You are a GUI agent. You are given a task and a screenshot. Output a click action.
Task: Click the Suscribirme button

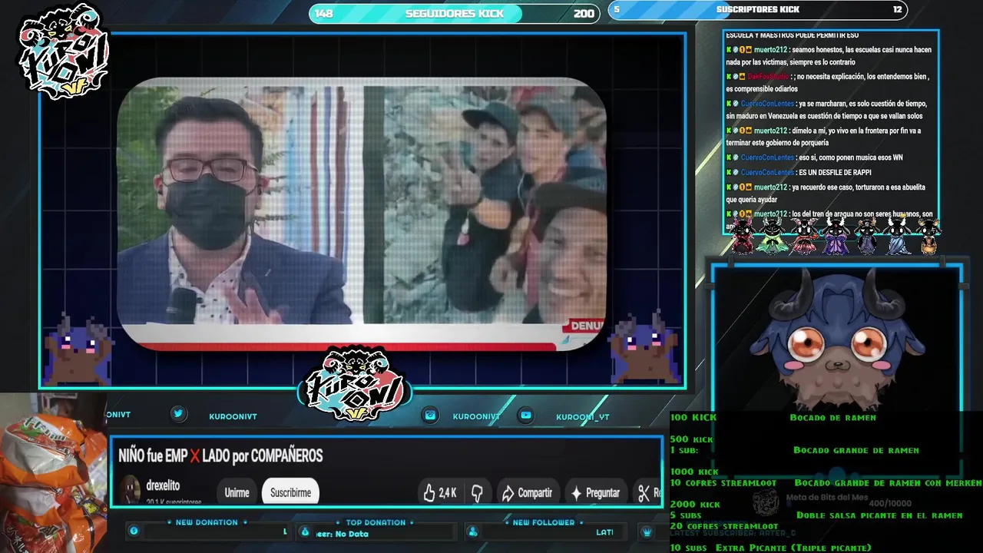pyautogui.click(x=290, y=493)
